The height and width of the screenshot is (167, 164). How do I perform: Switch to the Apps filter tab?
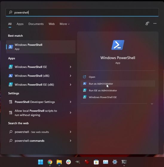click(20, 24)
